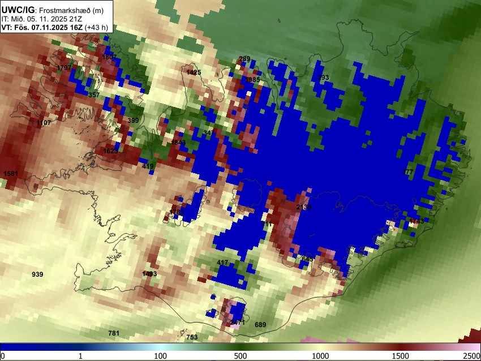The width and height of the screenshot is (481, 361).
Task: Click the 1843 map value label
Action: click(x=178, y=143)
